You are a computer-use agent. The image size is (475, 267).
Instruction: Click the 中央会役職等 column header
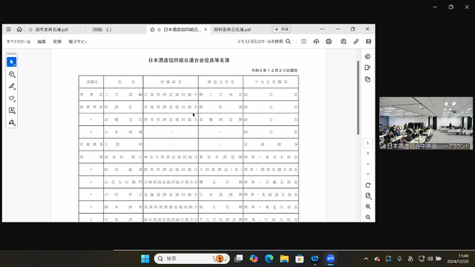click(x=271, y=82)
